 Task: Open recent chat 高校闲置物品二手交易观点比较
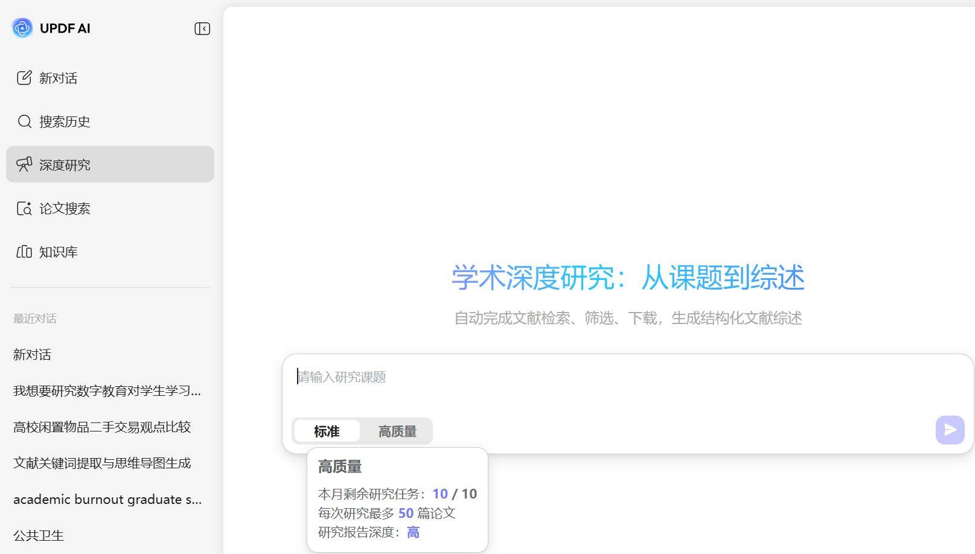click(102, 427)
